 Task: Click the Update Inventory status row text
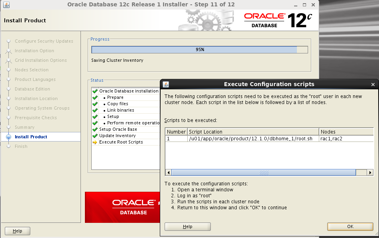(x=117, y=136)
